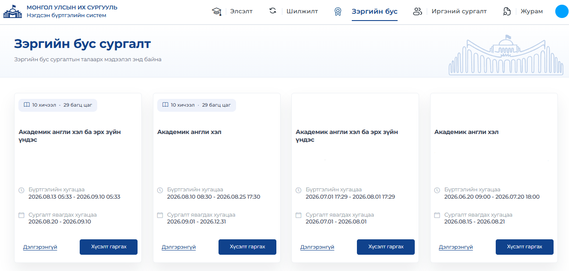Image resolution: width=569 pixels, height=271 pixels.
Task: Click the training dates '2026.09.01 - 2026.12.31'
Action: click(196, 222)
